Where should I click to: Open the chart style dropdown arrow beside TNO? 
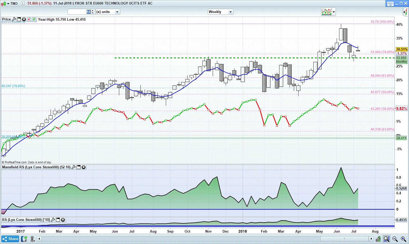tap(8, 4)
